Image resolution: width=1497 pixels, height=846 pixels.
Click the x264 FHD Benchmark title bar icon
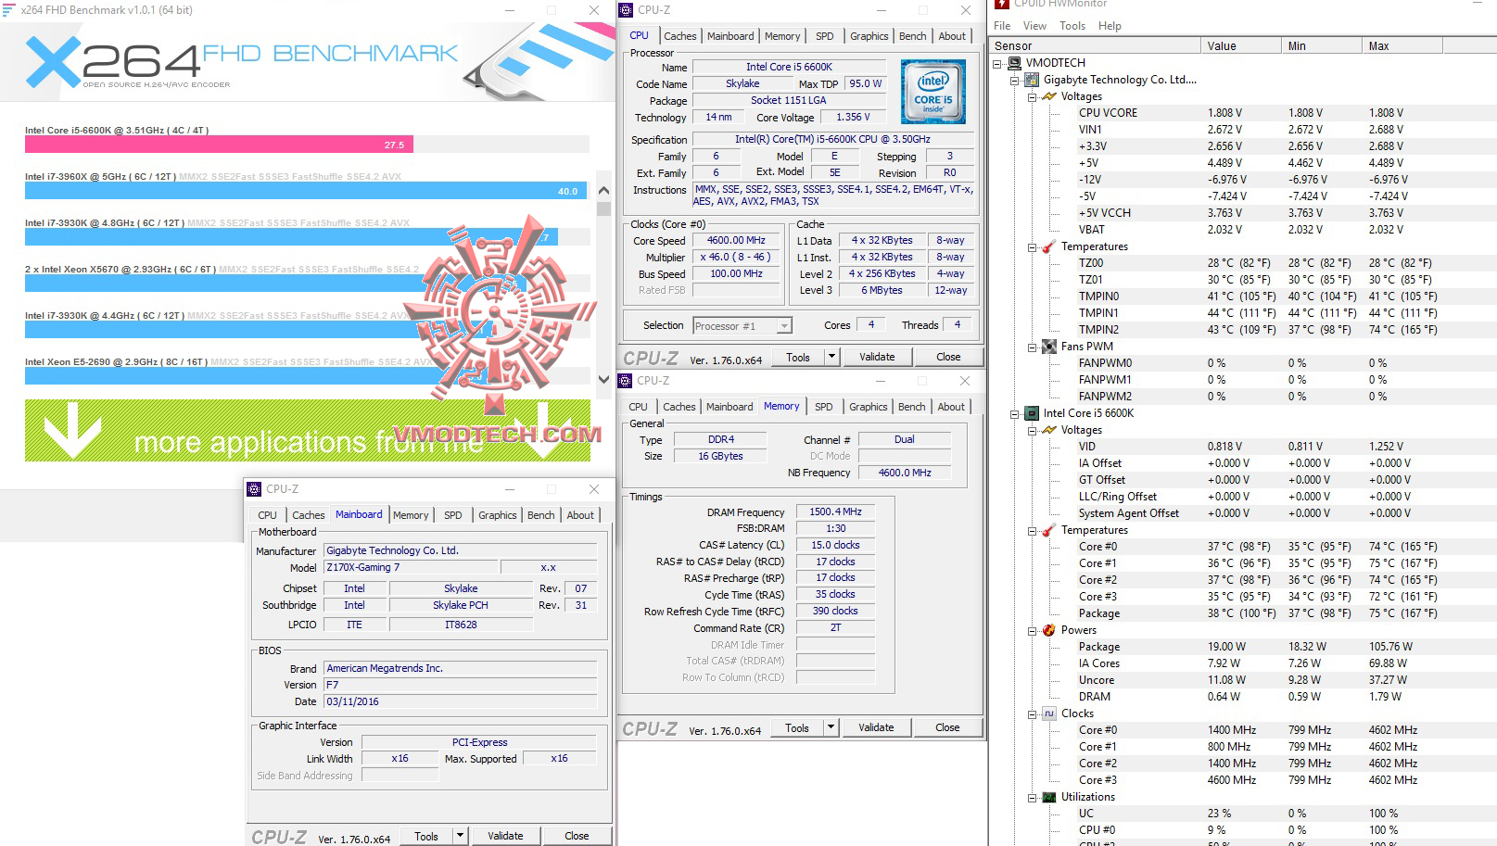pos(9,10)
